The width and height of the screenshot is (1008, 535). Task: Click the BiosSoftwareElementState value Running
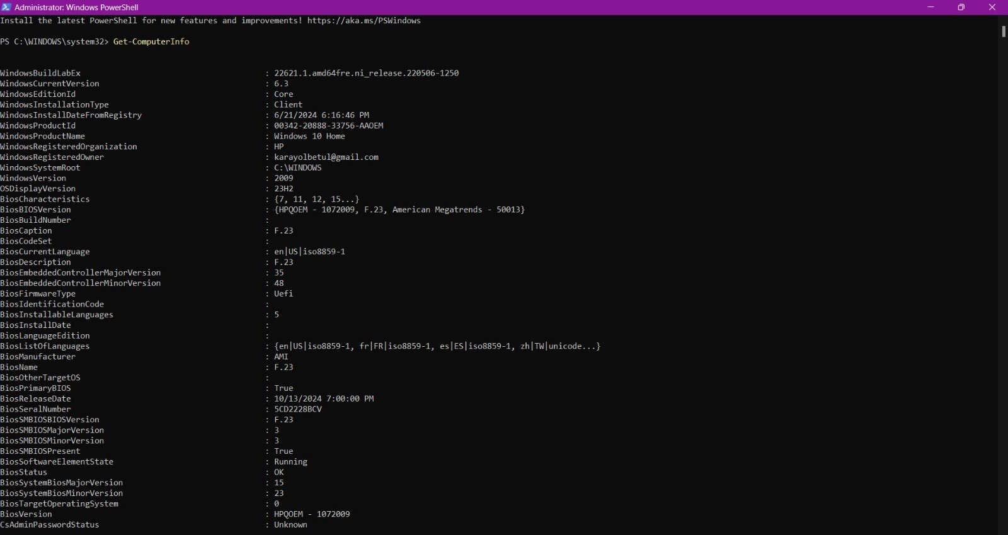coord(290,461)
